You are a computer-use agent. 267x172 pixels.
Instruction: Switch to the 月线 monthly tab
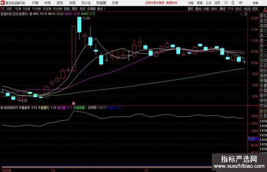pyautogui.click(x=82, y=9)
